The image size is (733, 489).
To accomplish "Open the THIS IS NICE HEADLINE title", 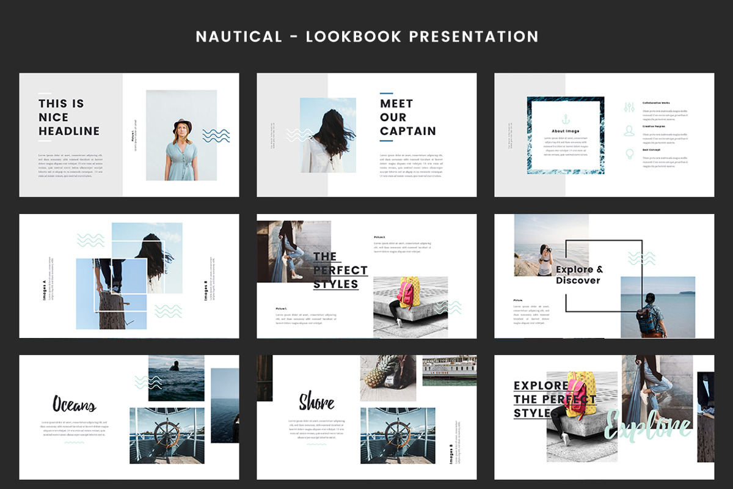I will tap(63, 116).
